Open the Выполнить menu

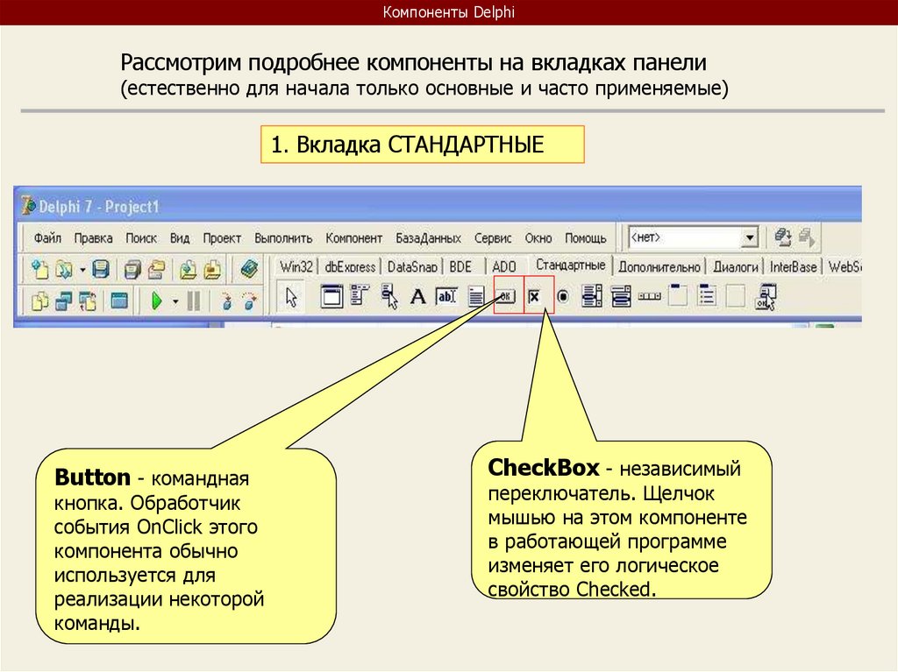(283, 238)
